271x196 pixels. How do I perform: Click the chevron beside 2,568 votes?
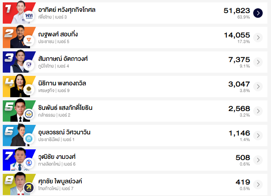258,111
